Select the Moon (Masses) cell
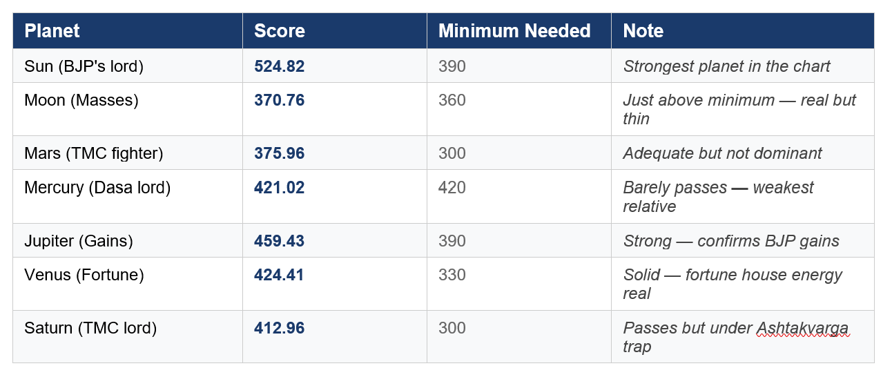Viewport: 892px width, 377px height. 81,100
